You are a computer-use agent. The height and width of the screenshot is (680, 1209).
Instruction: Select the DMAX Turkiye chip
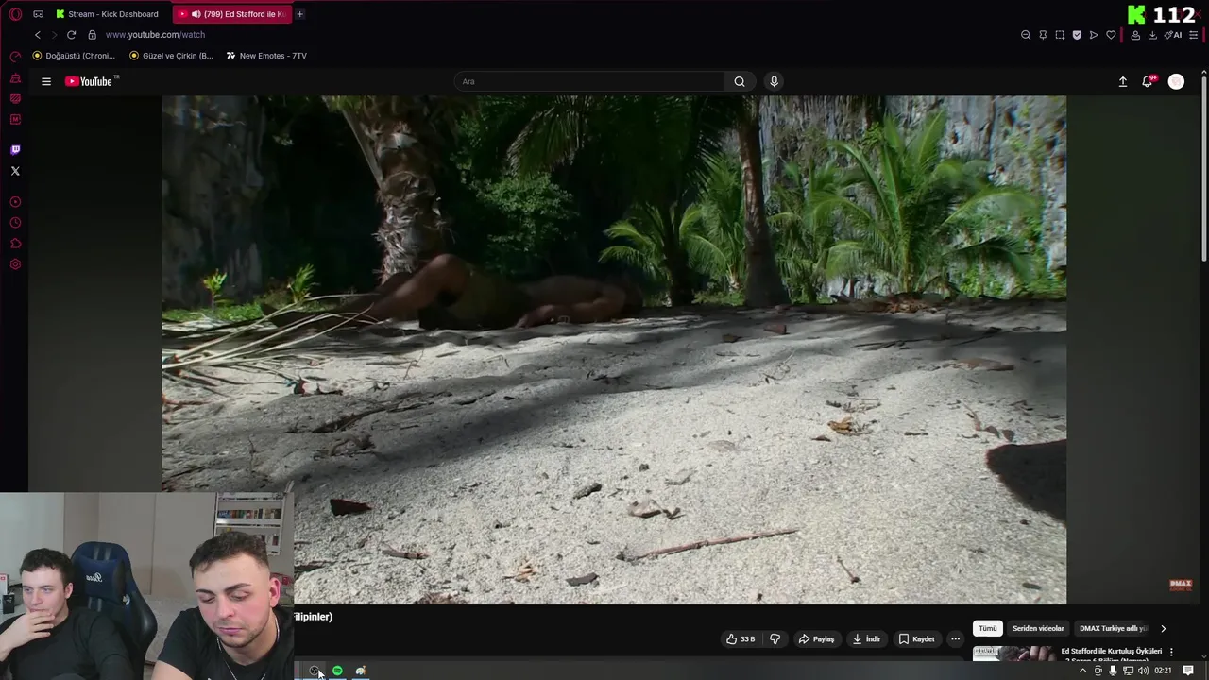click(x=1113, y=628)
